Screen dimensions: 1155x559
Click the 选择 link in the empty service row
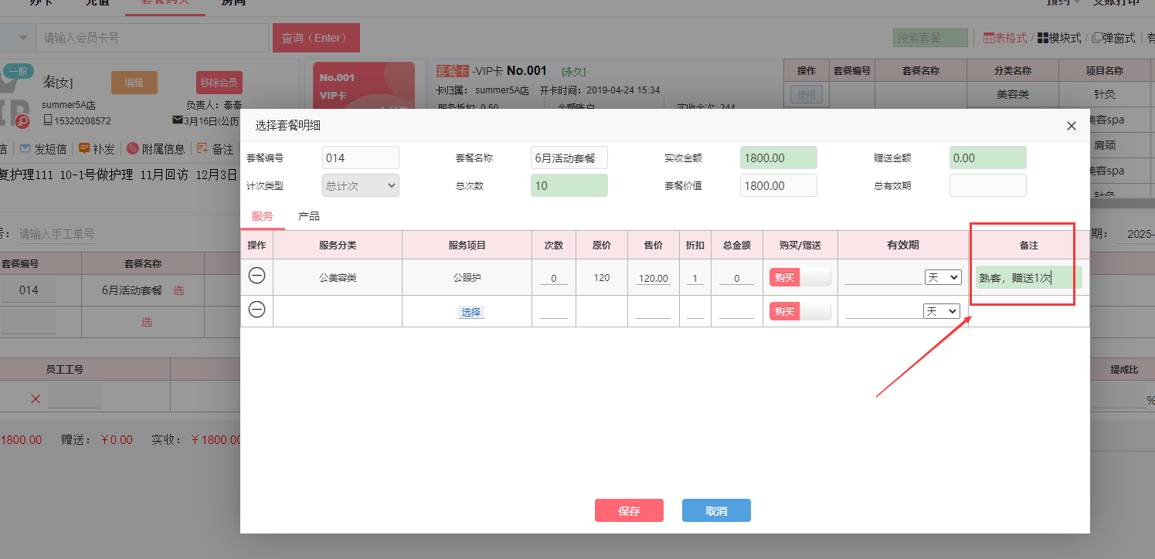click(470, 312)
